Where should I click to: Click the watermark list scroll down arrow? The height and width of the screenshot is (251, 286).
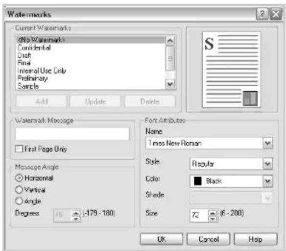click(170, 84)
